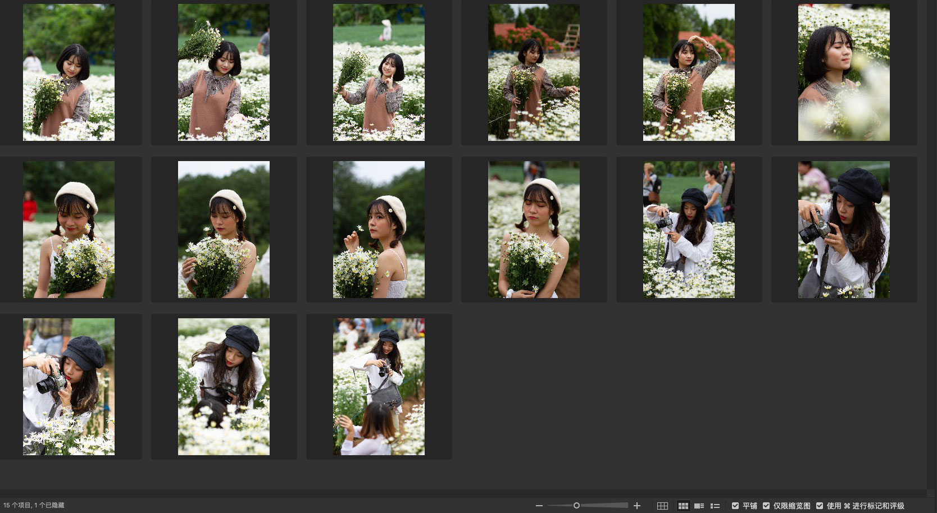The image size is (937, 513).
Task: Select photo of black cap girl crouching in flowers
Action: [224, 387]
